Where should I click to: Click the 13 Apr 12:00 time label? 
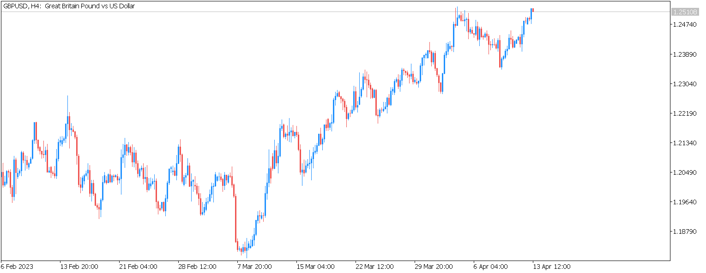click(551, 267)
